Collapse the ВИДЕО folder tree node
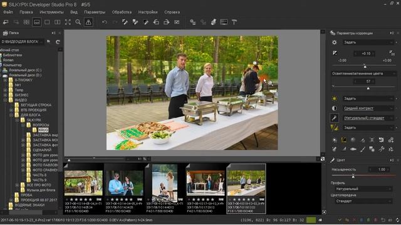Viewport: 401px width, 225px height. 5,100
